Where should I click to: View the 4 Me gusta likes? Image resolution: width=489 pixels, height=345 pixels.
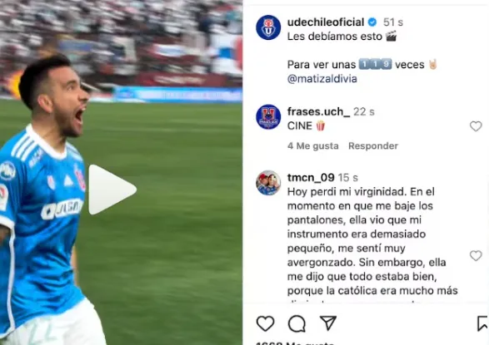(312, 145)
